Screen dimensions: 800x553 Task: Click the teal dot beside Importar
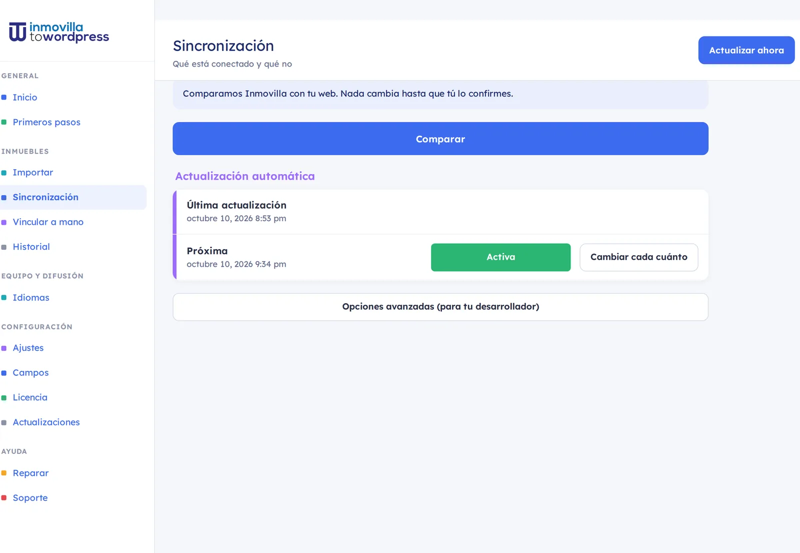(4, 173)
